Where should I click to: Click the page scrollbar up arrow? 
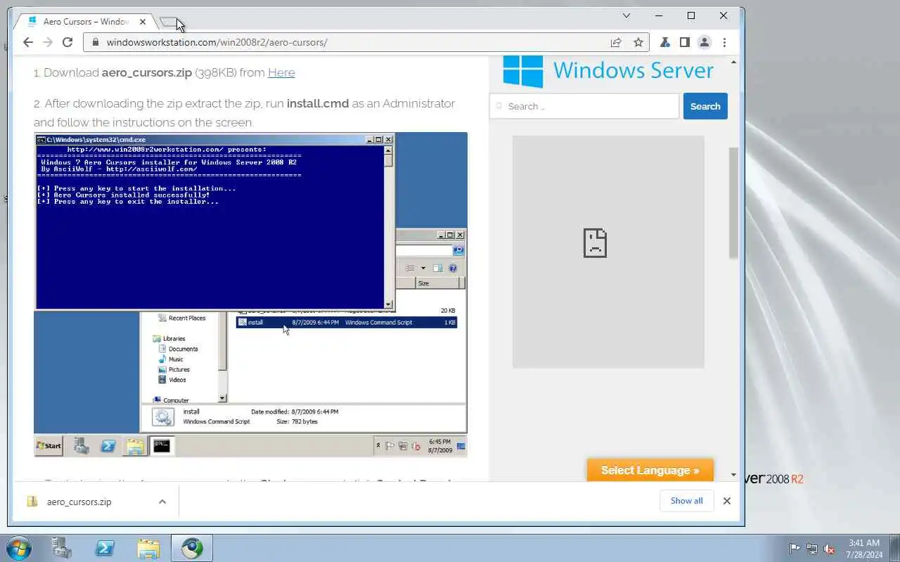tap(734, 62)
